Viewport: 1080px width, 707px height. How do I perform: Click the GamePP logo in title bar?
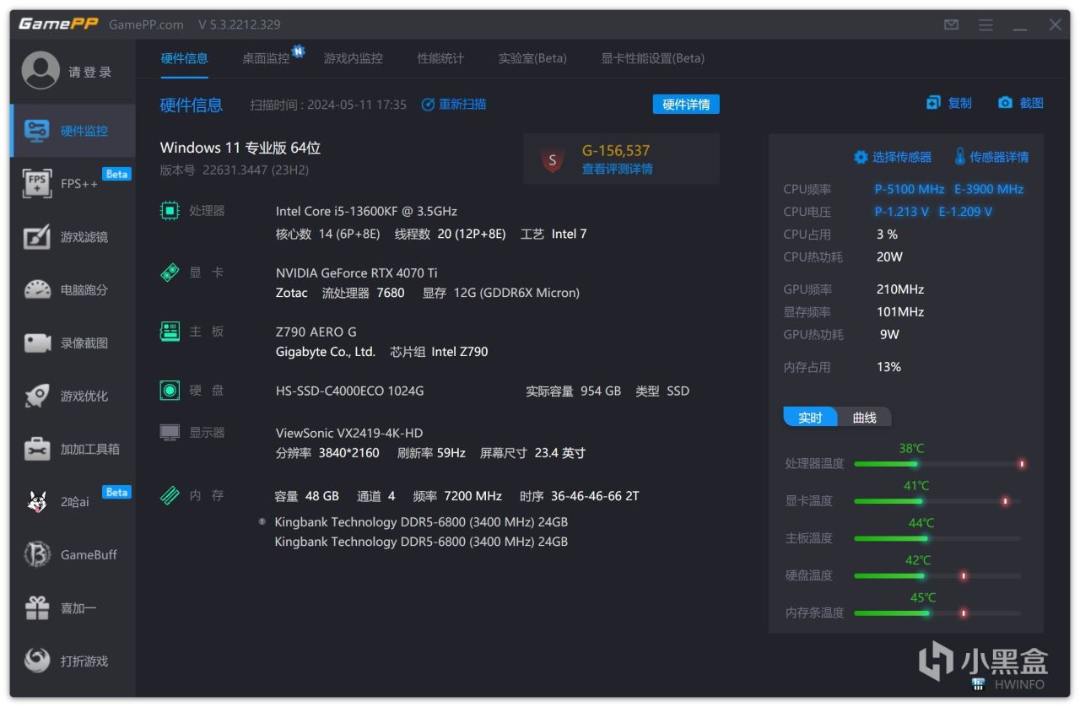pos(58,24)
